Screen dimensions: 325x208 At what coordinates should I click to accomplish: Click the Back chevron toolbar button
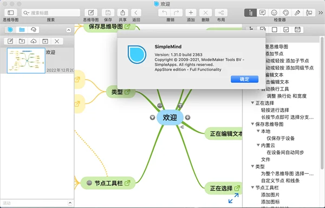click(x=136, y=13)
